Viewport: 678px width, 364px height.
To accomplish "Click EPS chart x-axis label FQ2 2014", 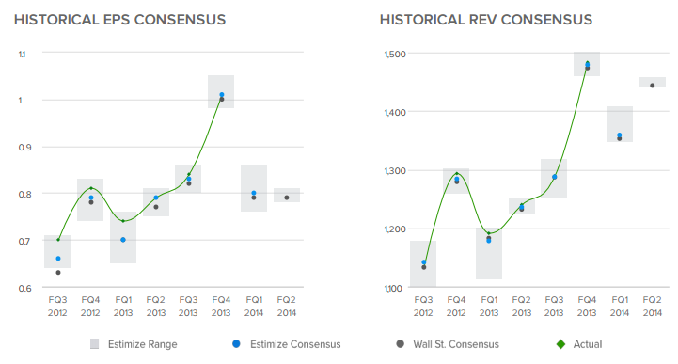I will (x=286, y=306).
